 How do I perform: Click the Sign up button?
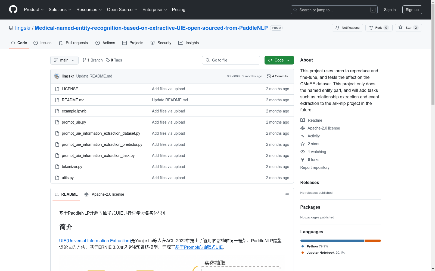click(412, 10)
